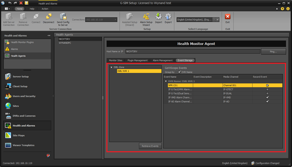Click the save disk icon in title bar
The width and height of the screenshot is (292, 167).
(26, 3)
